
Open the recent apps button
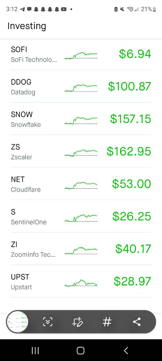coord(35,351)
